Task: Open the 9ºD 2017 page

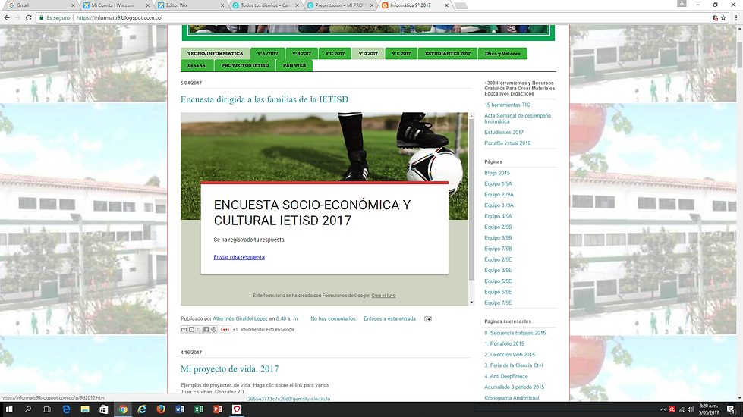Action: (x=368, y=54)
